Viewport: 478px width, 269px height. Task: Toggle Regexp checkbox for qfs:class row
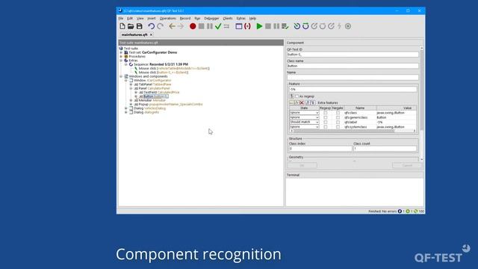(x=326, y=113)
